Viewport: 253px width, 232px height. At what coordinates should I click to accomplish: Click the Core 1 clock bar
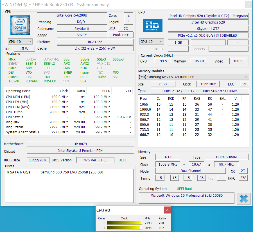(124, 228)
